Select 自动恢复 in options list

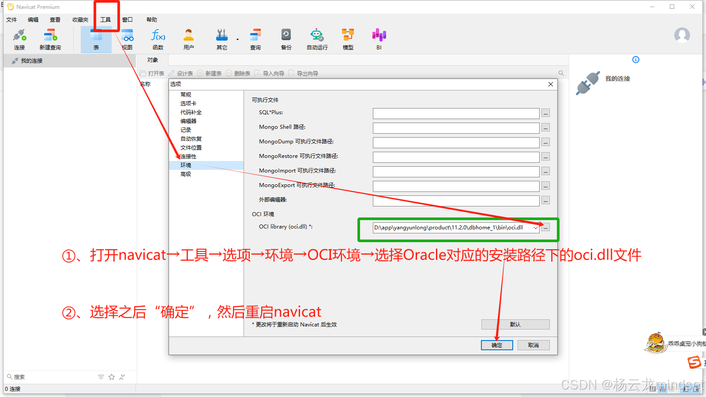pyautogui.click(x=191, y=139)
